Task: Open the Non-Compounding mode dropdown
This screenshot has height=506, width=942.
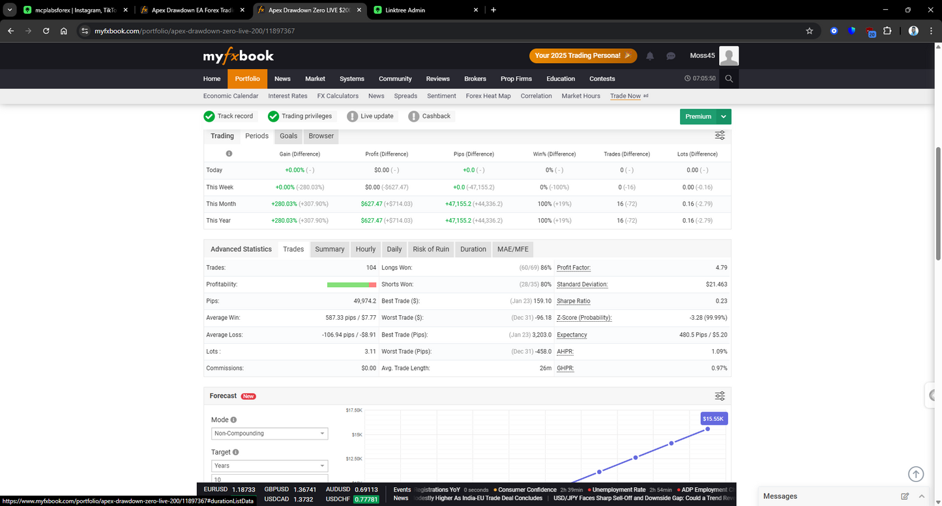Action: point(269,433)
